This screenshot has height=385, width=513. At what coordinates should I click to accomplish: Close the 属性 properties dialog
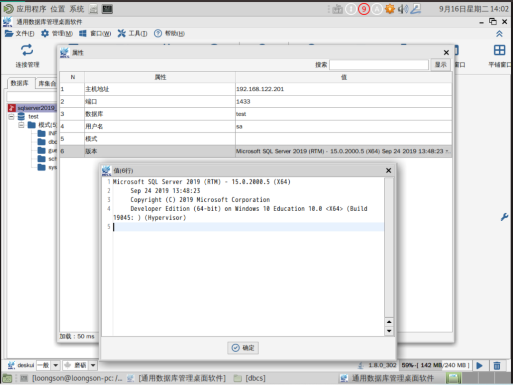[446, 53]
